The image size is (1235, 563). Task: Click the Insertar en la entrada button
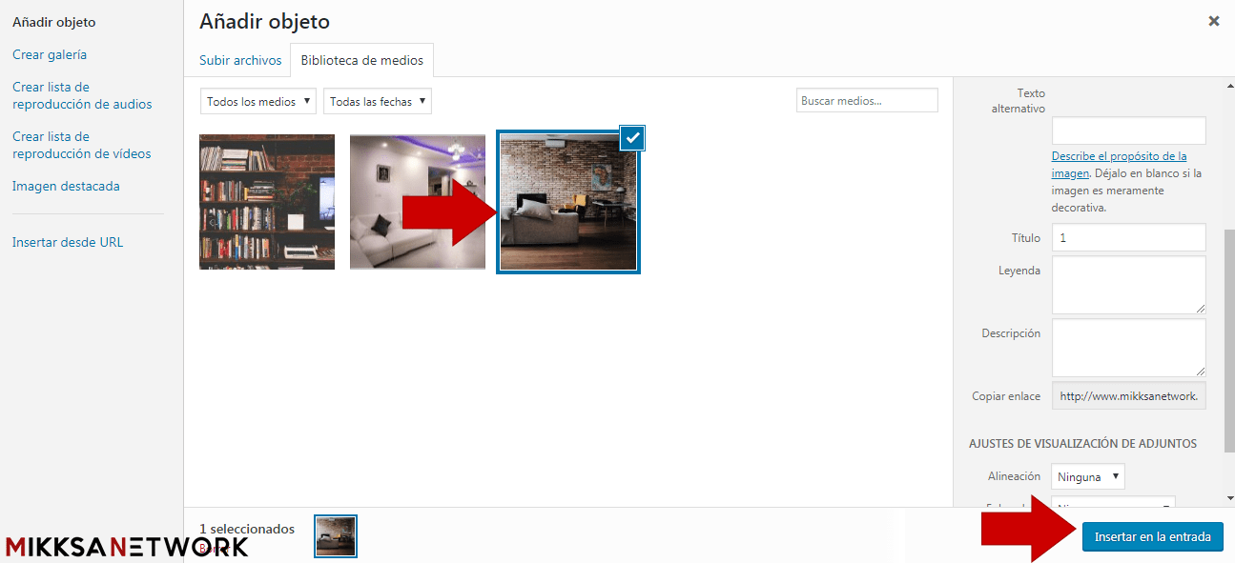click(x=1152, y=537)
